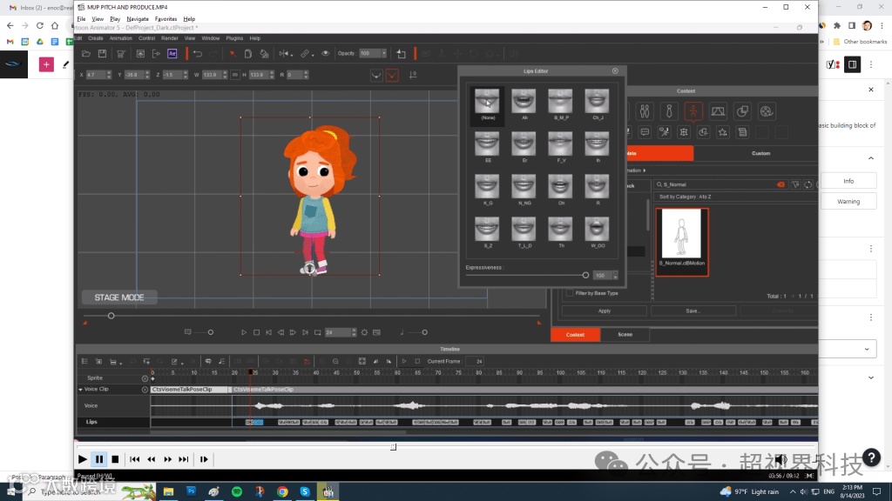Click the Expressiveness slider handle
This screenshot has width=892, height=501.
tap(586, 275)
